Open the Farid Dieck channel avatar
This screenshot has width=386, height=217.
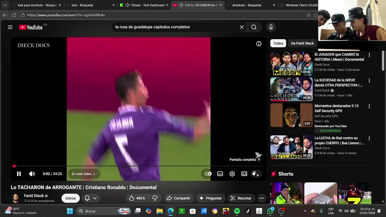tap(16, 198)
